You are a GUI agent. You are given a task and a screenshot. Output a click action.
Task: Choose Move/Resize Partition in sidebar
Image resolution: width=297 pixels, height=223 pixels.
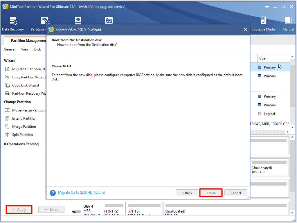tap(25, 110)
